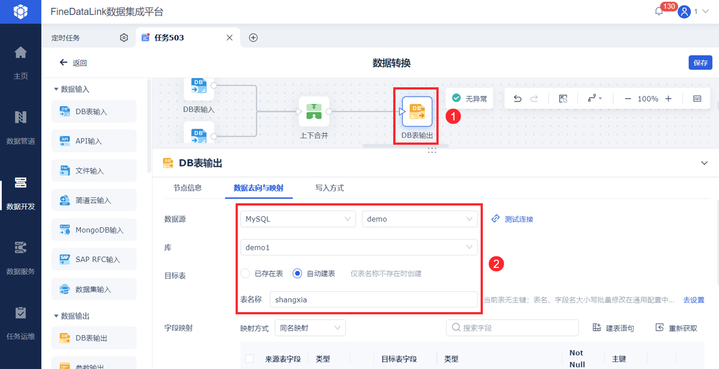The width and height of the screenshot is (719, 369).
Task: Open 数据开发 in the sidebar
Action: pyautogui.click(x=20, y=193)
